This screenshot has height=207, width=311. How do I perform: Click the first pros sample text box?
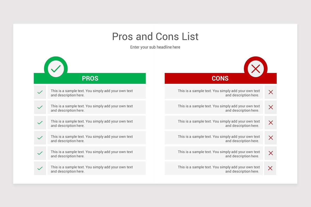pos(96,92)
